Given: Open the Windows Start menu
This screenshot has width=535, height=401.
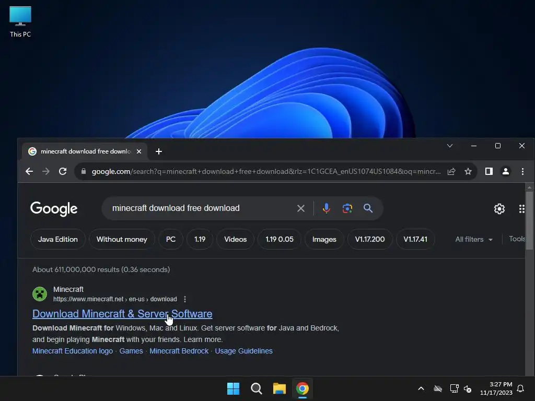Looking at the screenshot, I should [x=234, y=388].
